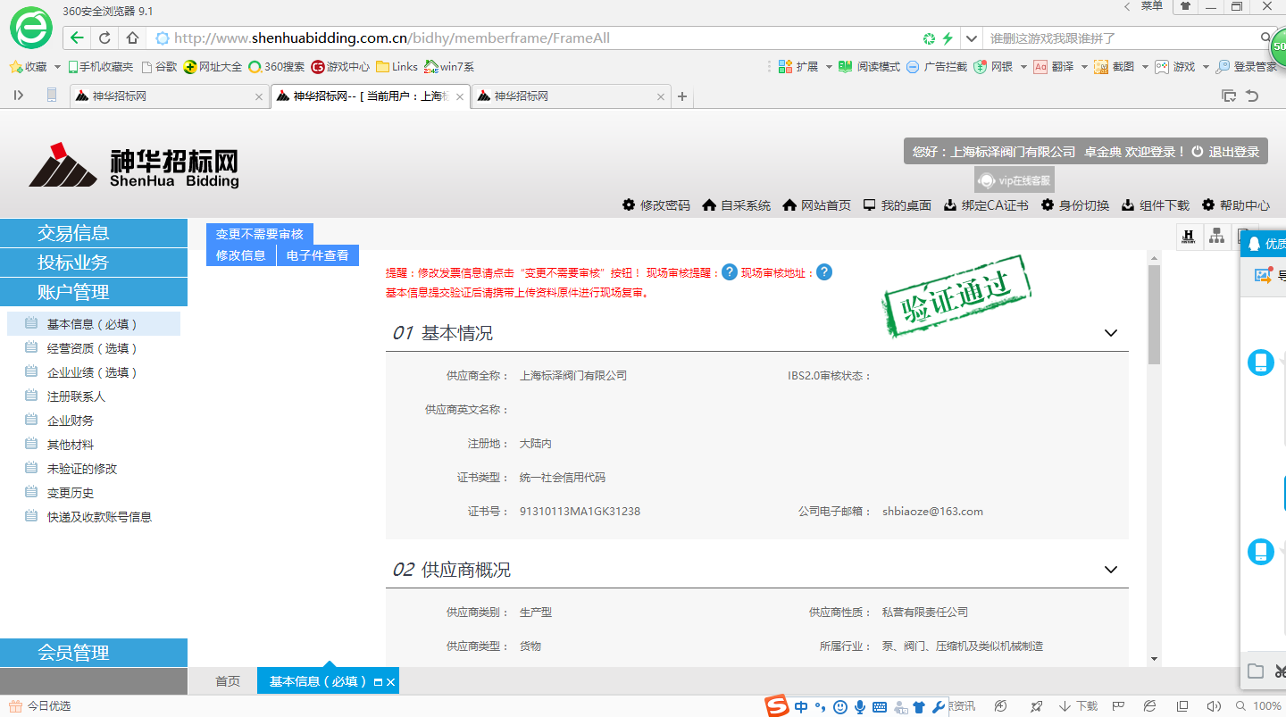
Task: Collapse the 02 供应商概况 section chevron
Action: click(x=1111, y=570)
